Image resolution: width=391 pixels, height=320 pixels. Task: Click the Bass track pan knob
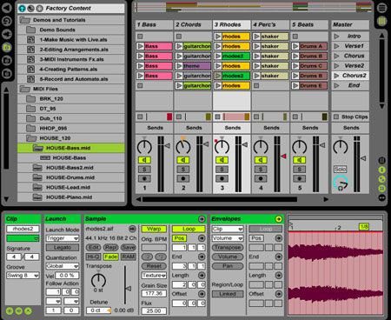[x=144, y=146]
